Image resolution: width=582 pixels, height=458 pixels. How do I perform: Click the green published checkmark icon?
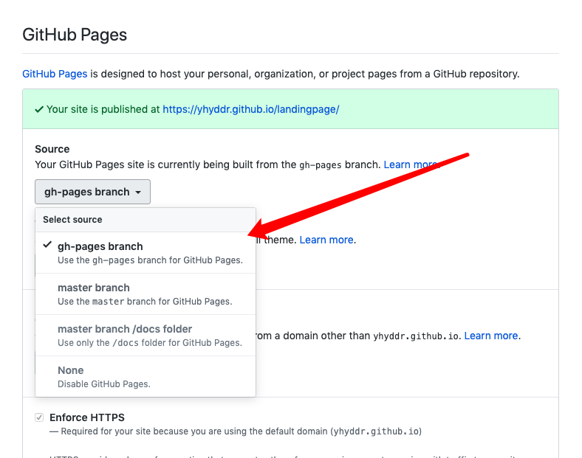pos(39,110)
